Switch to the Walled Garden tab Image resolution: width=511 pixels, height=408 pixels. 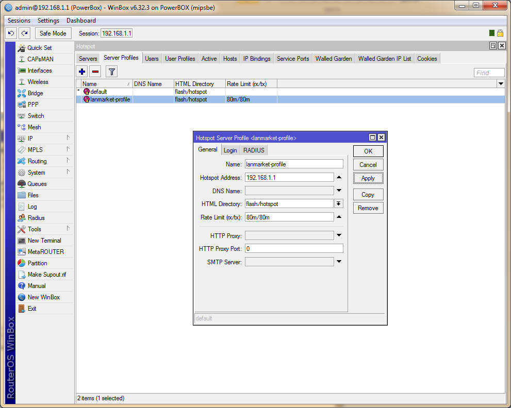[x=334, y=59]
